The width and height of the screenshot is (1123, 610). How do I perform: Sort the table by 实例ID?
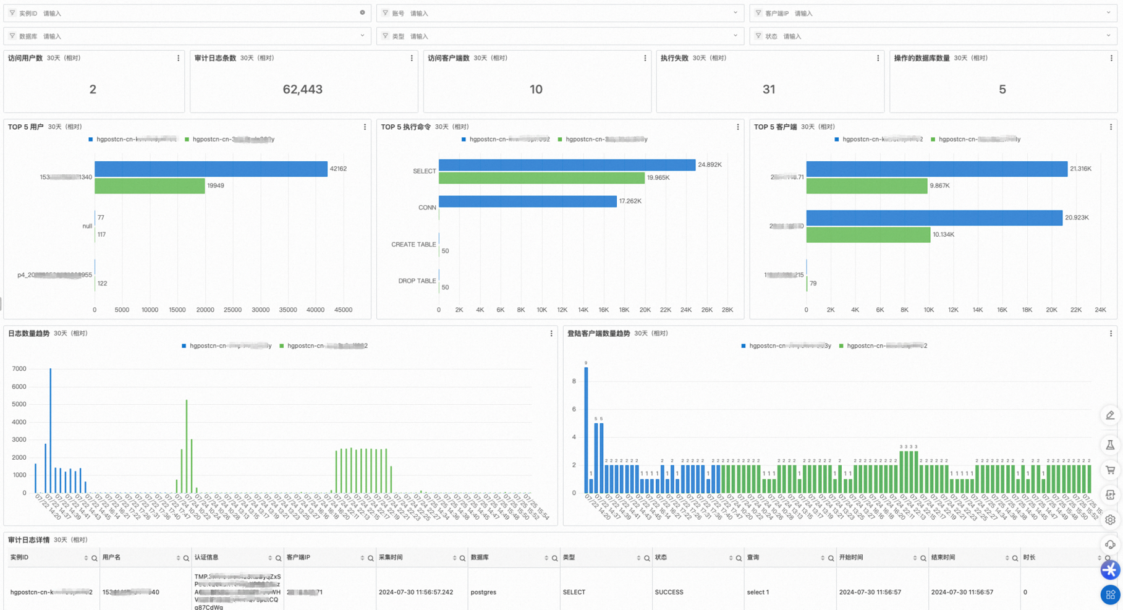(x=86, y=558)
